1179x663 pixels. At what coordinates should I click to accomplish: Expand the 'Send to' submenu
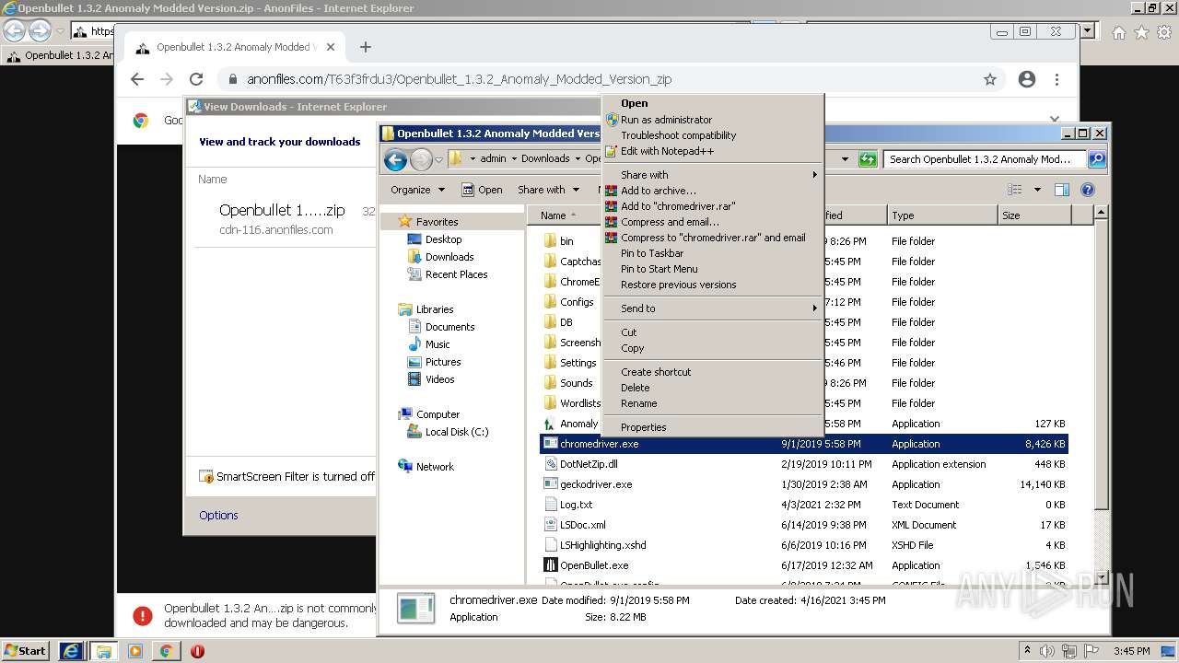point(712,308)
